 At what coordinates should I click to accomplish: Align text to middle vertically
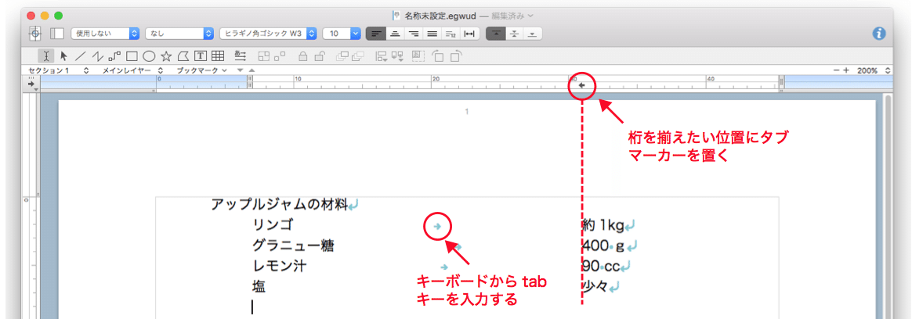tap(514, 34)
